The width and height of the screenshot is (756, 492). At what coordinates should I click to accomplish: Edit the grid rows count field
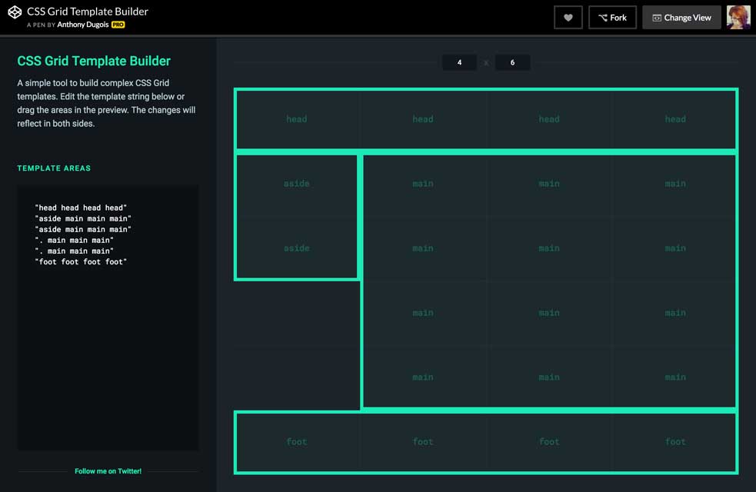(512, 62)
